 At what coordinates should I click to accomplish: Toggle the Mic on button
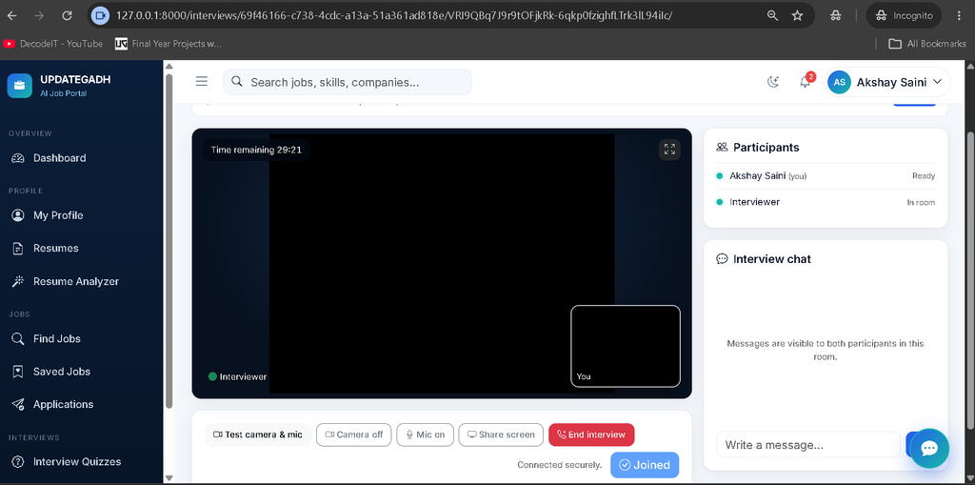426,434
